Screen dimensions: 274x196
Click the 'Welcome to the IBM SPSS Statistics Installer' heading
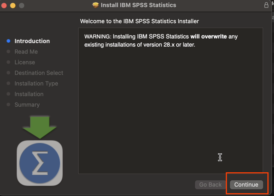139,21
